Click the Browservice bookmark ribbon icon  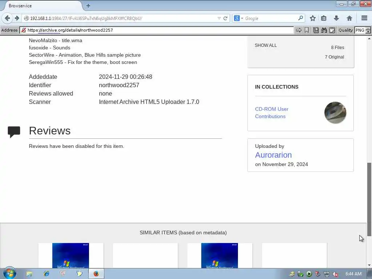click(x=307, y=30)
